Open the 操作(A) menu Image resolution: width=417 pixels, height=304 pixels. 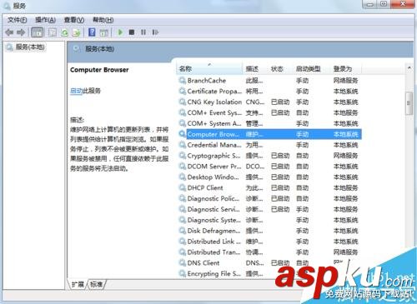point(45,20)
